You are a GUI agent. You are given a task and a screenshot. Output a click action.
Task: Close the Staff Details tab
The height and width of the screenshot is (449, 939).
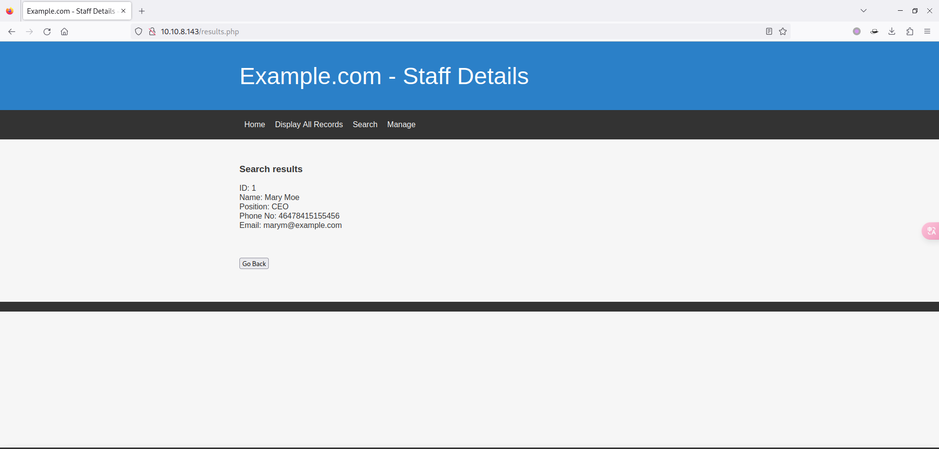pos(123,11)
